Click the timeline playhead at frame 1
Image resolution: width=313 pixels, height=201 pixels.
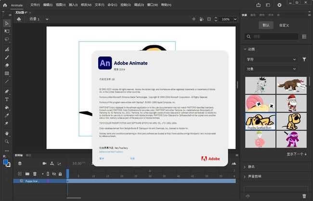coord(68,174)
